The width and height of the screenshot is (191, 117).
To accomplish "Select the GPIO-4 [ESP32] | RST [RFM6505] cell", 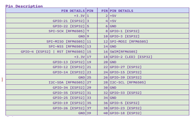I will [53, 52].
